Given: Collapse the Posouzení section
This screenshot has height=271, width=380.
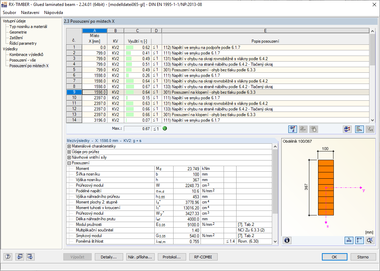Looking at the screenshot, I should [x=69, y=163].
